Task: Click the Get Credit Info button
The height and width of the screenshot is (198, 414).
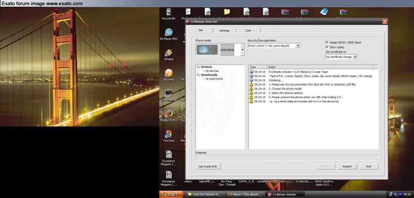Action: coord(208,166)
